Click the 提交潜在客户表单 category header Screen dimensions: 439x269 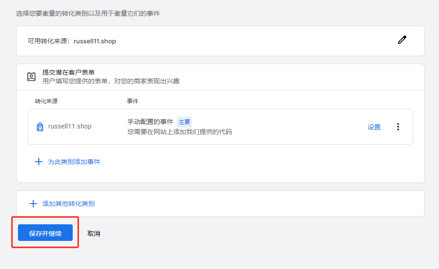[x=70, y=73]
